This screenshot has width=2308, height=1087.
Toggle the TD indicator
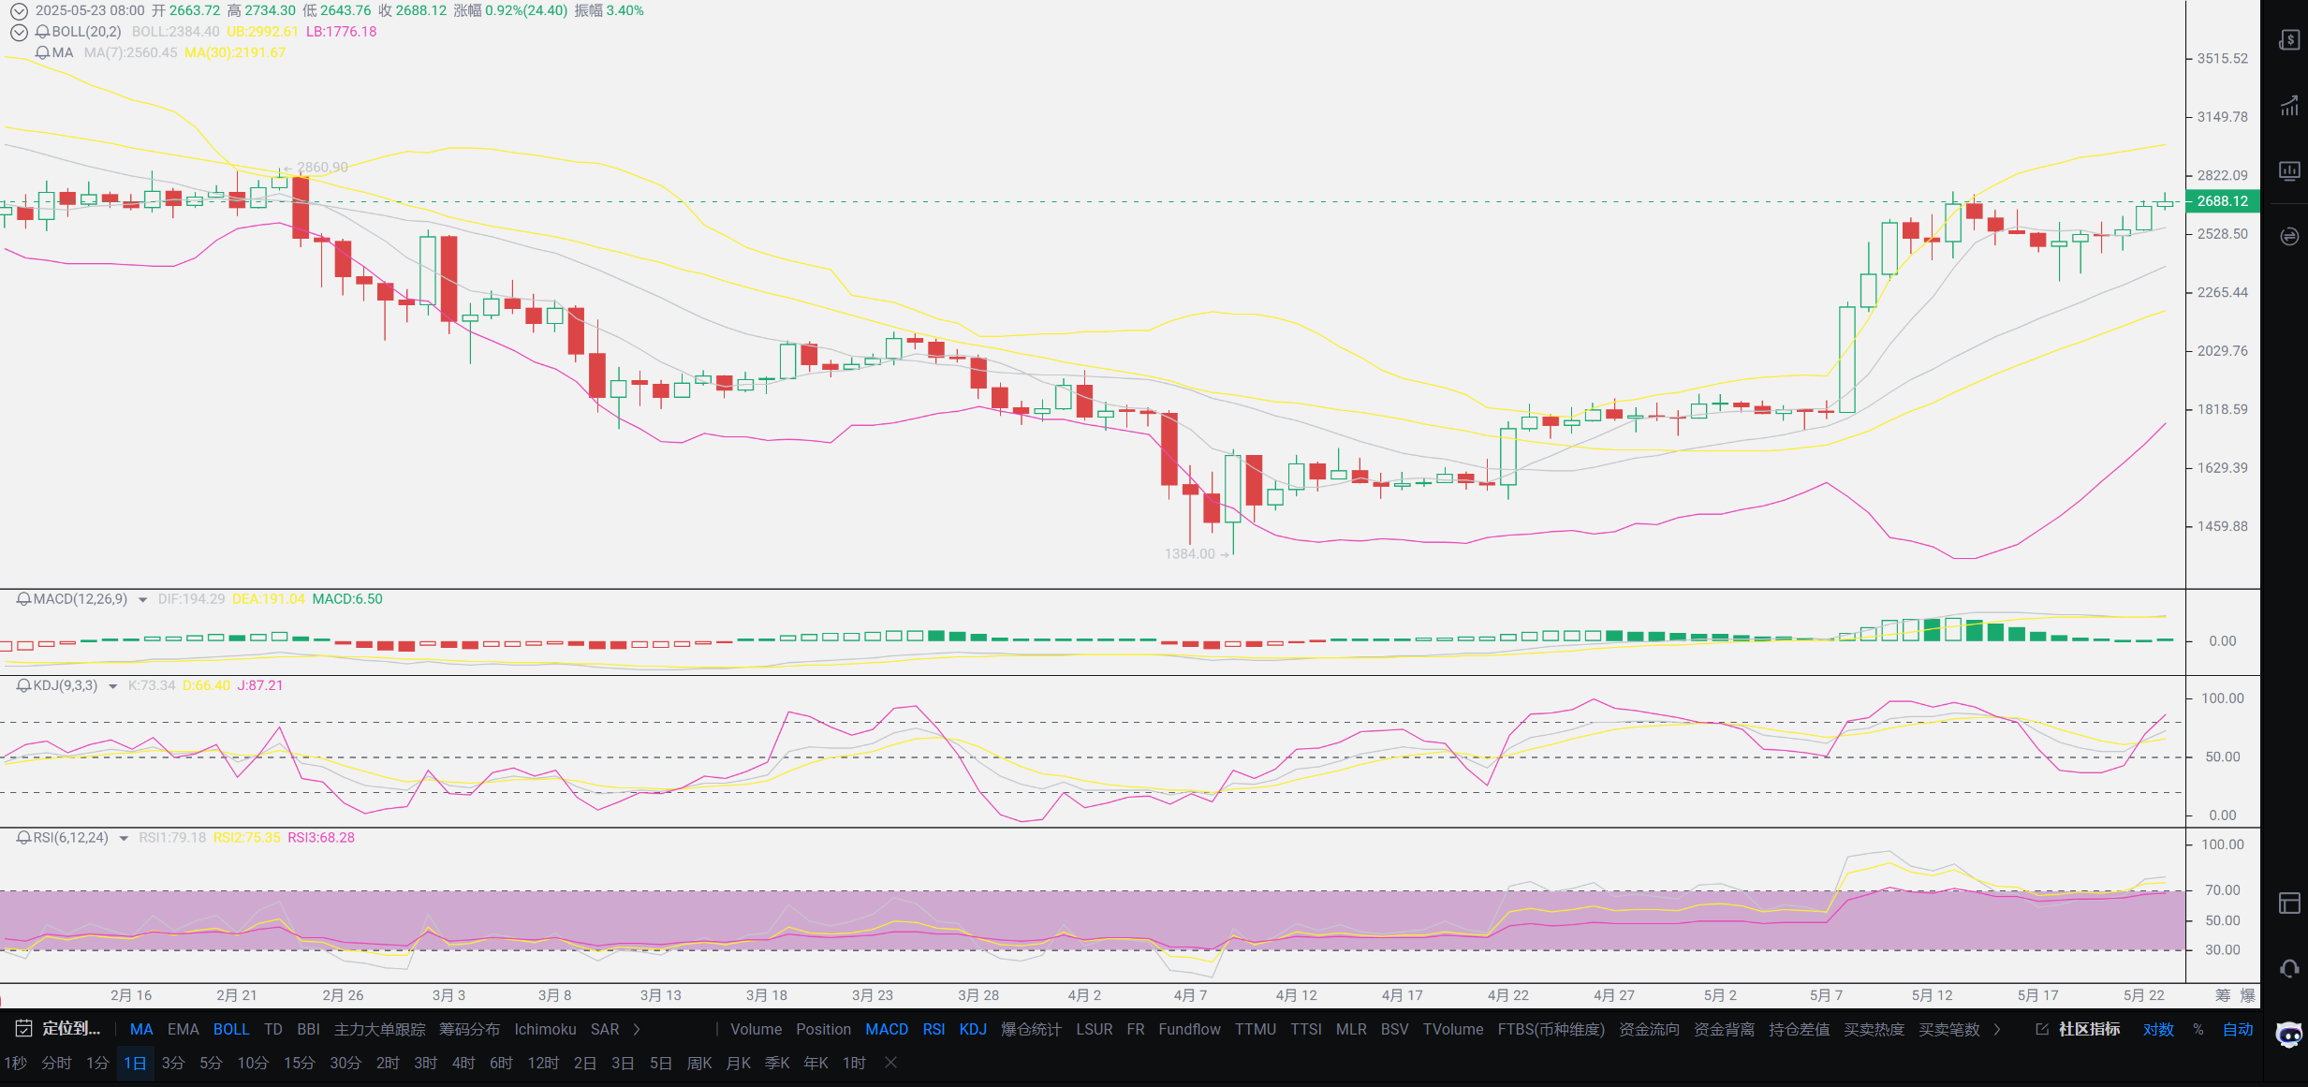[x=273, y=1030]
